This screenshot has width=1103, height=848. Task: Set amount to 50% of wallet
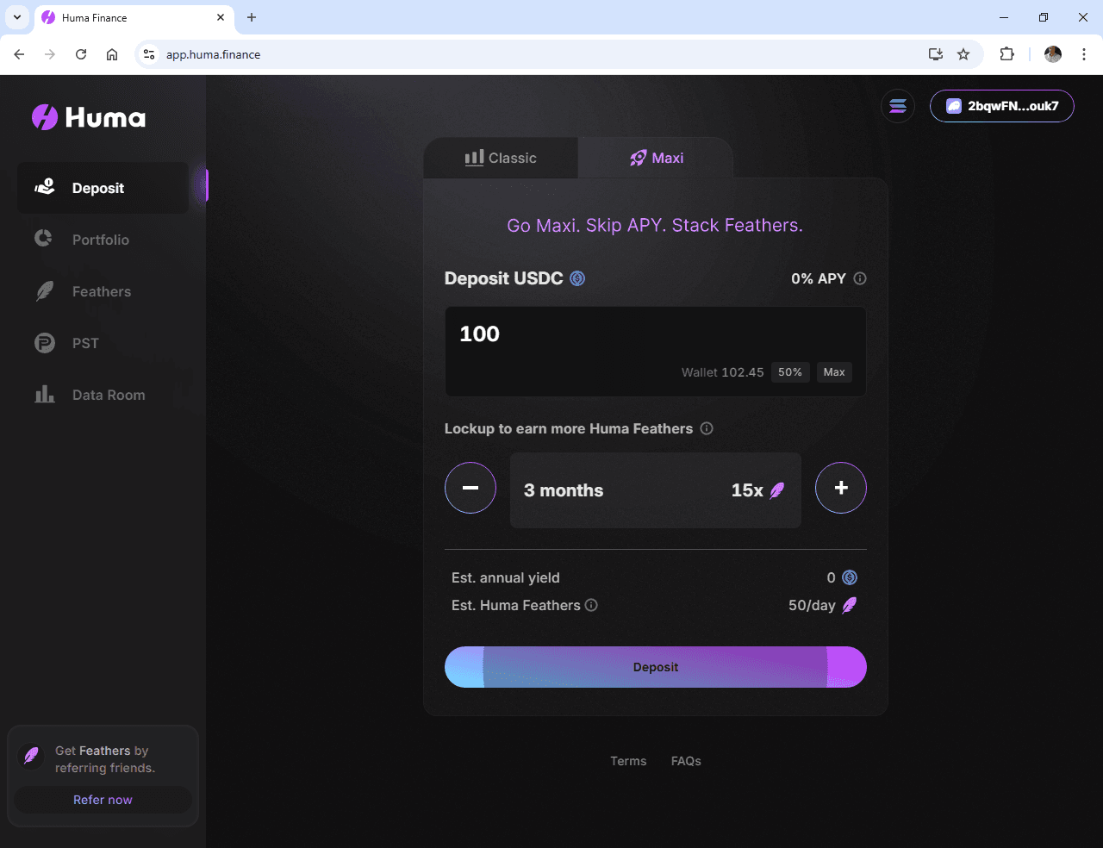[x=790, y=372]
